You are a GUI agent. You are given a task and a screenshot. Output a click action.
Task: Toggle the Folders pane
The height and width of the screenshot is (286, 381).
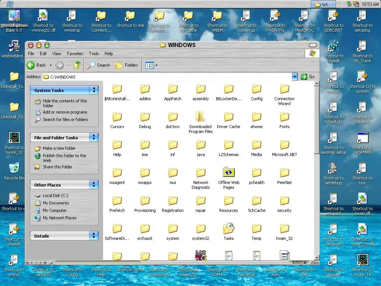[x=127, y=65]
